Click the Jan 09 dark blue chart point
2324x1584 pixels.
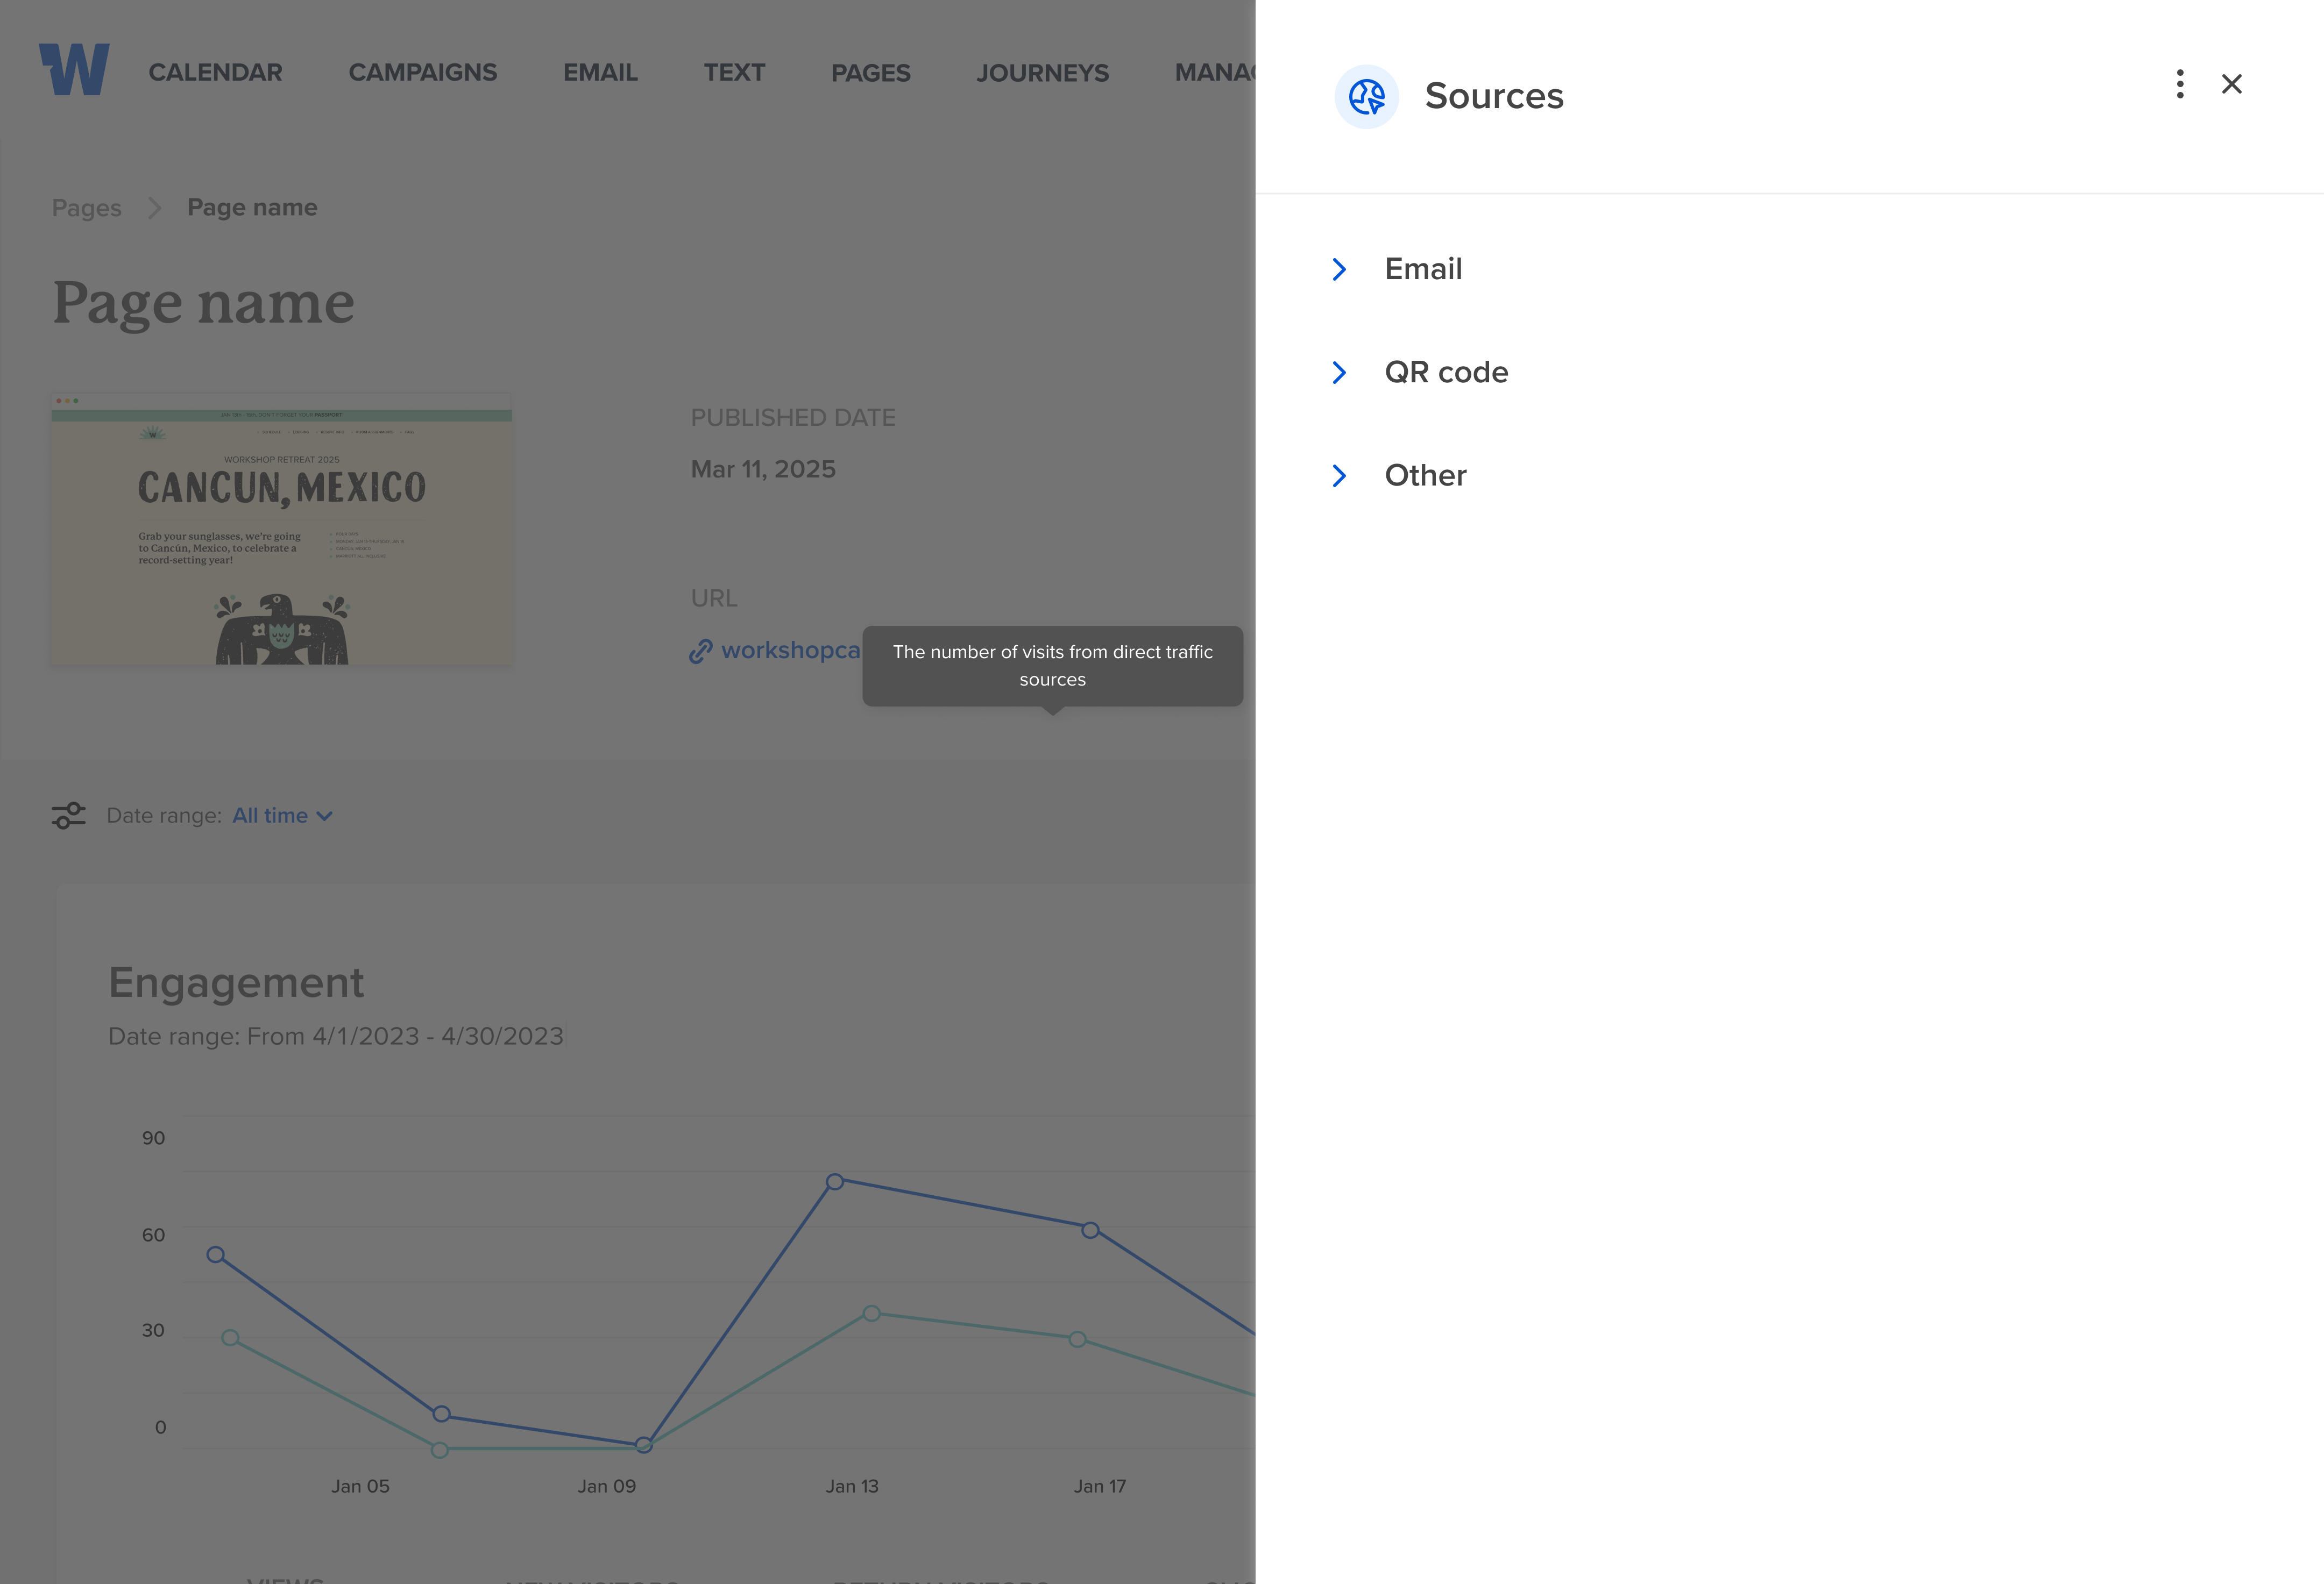click(644, 1444)
